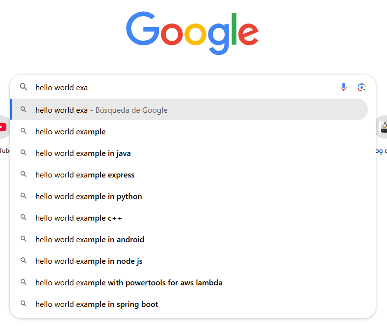Choose 'hello world example in python'
The width and height of the screenshot is (387, 327).
pyautogui.click(x=89, y=196)
